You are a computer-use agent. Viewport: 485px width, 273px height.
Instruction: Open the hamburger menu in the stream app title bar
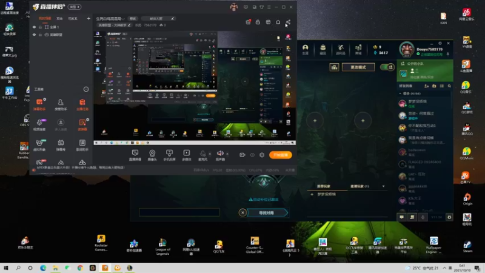point(269,7)
